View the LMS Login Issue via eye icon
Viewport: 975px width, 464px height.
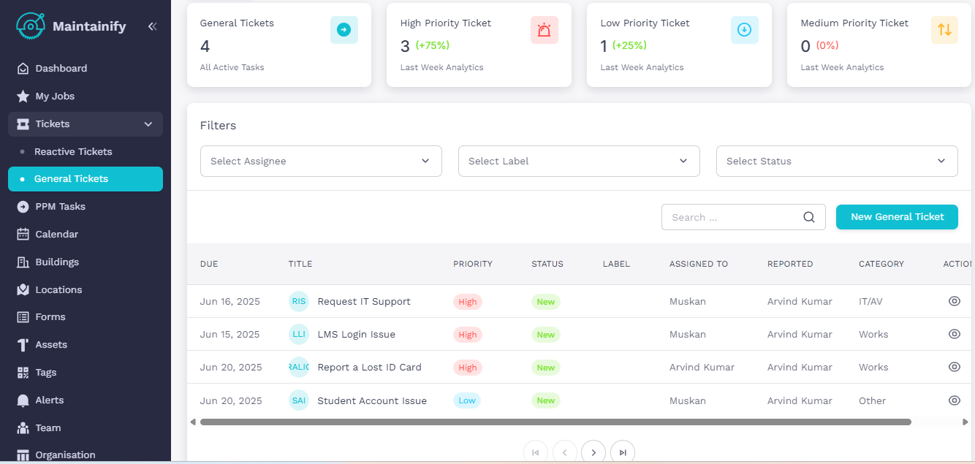coord(954,334)
